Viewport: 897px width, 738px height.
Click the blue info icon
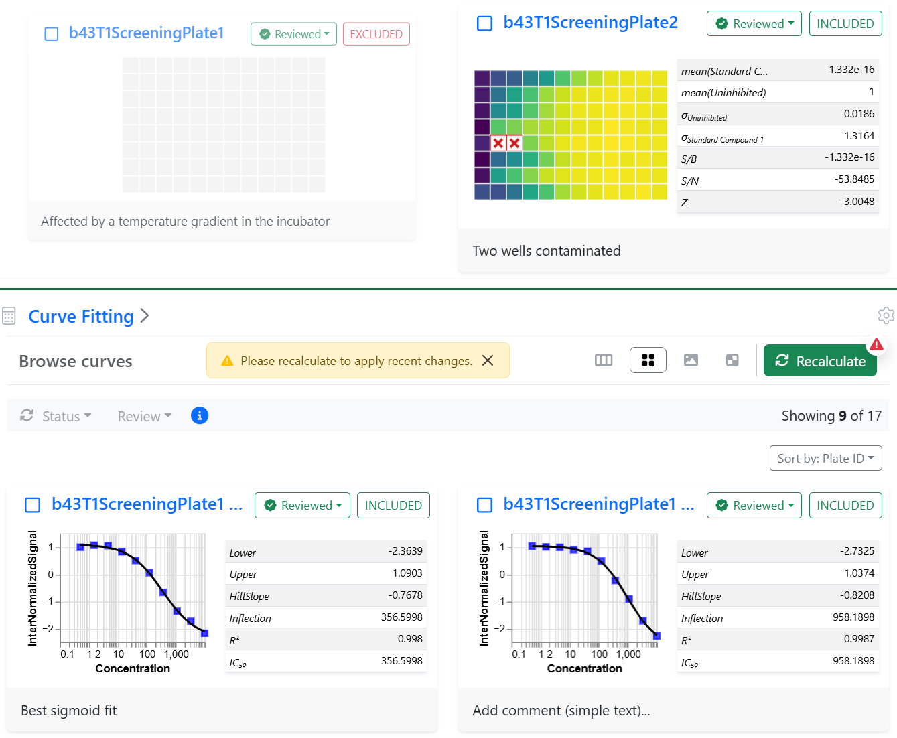[x=200, y=416]
